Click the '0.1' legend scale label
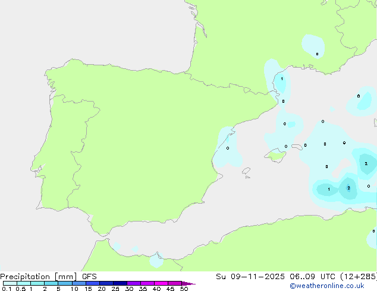This screenshot has height=291, width=377. pyautogui.click(x=7, y=289)
